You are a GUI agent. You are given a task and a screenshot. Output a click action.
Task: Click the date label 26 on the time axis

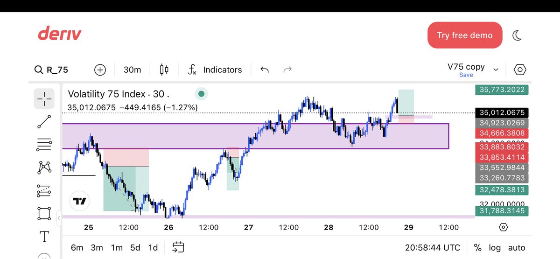click(168, 228)
